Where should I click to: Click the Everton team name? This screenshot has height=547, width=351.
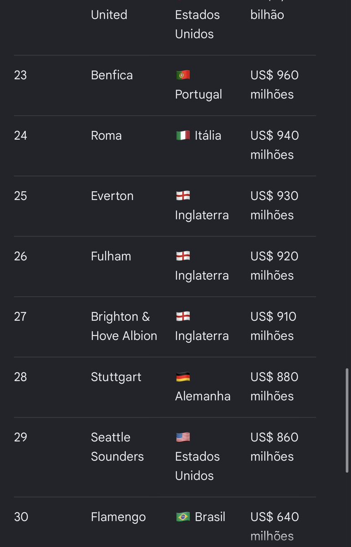click(x=112, y=196)
